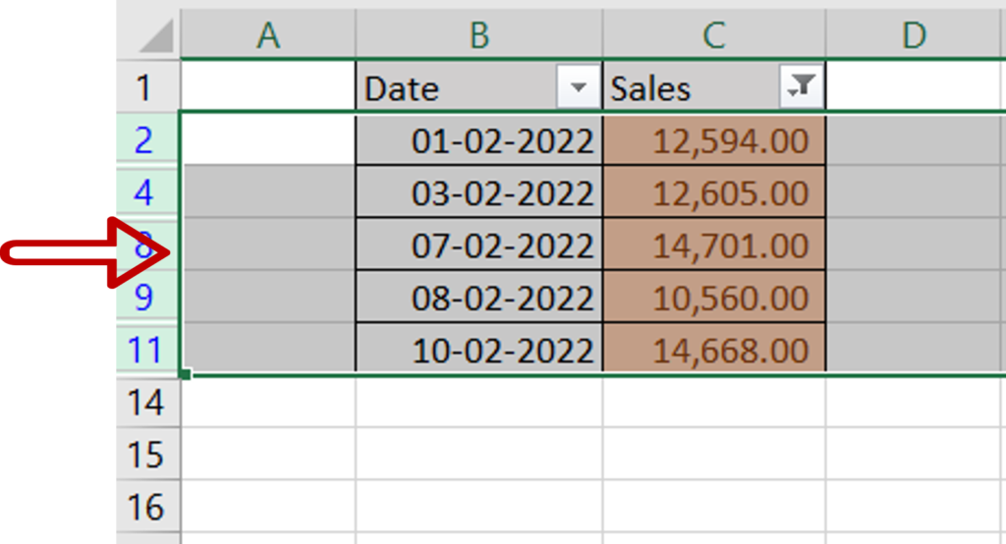Click sales cell 14,668.00
This screenshot has width=1006, height=544.
click(714, 350)
